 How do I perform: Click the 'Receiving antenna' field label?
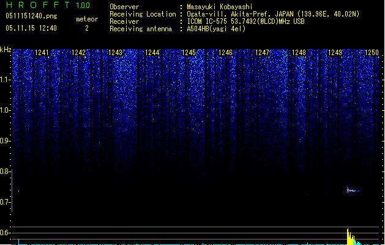pos(141,29)
